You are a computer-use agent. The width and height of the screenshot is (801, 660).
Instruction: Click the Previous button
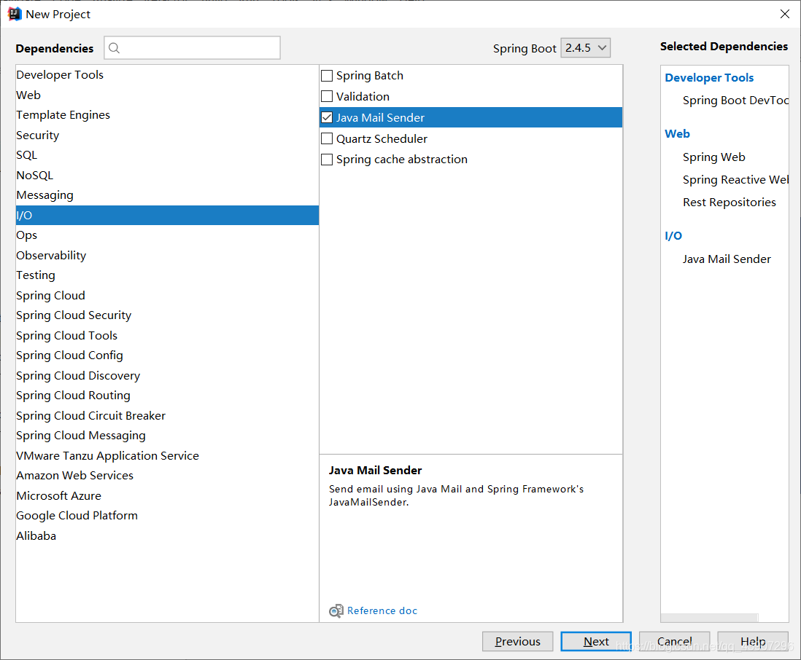517,641
